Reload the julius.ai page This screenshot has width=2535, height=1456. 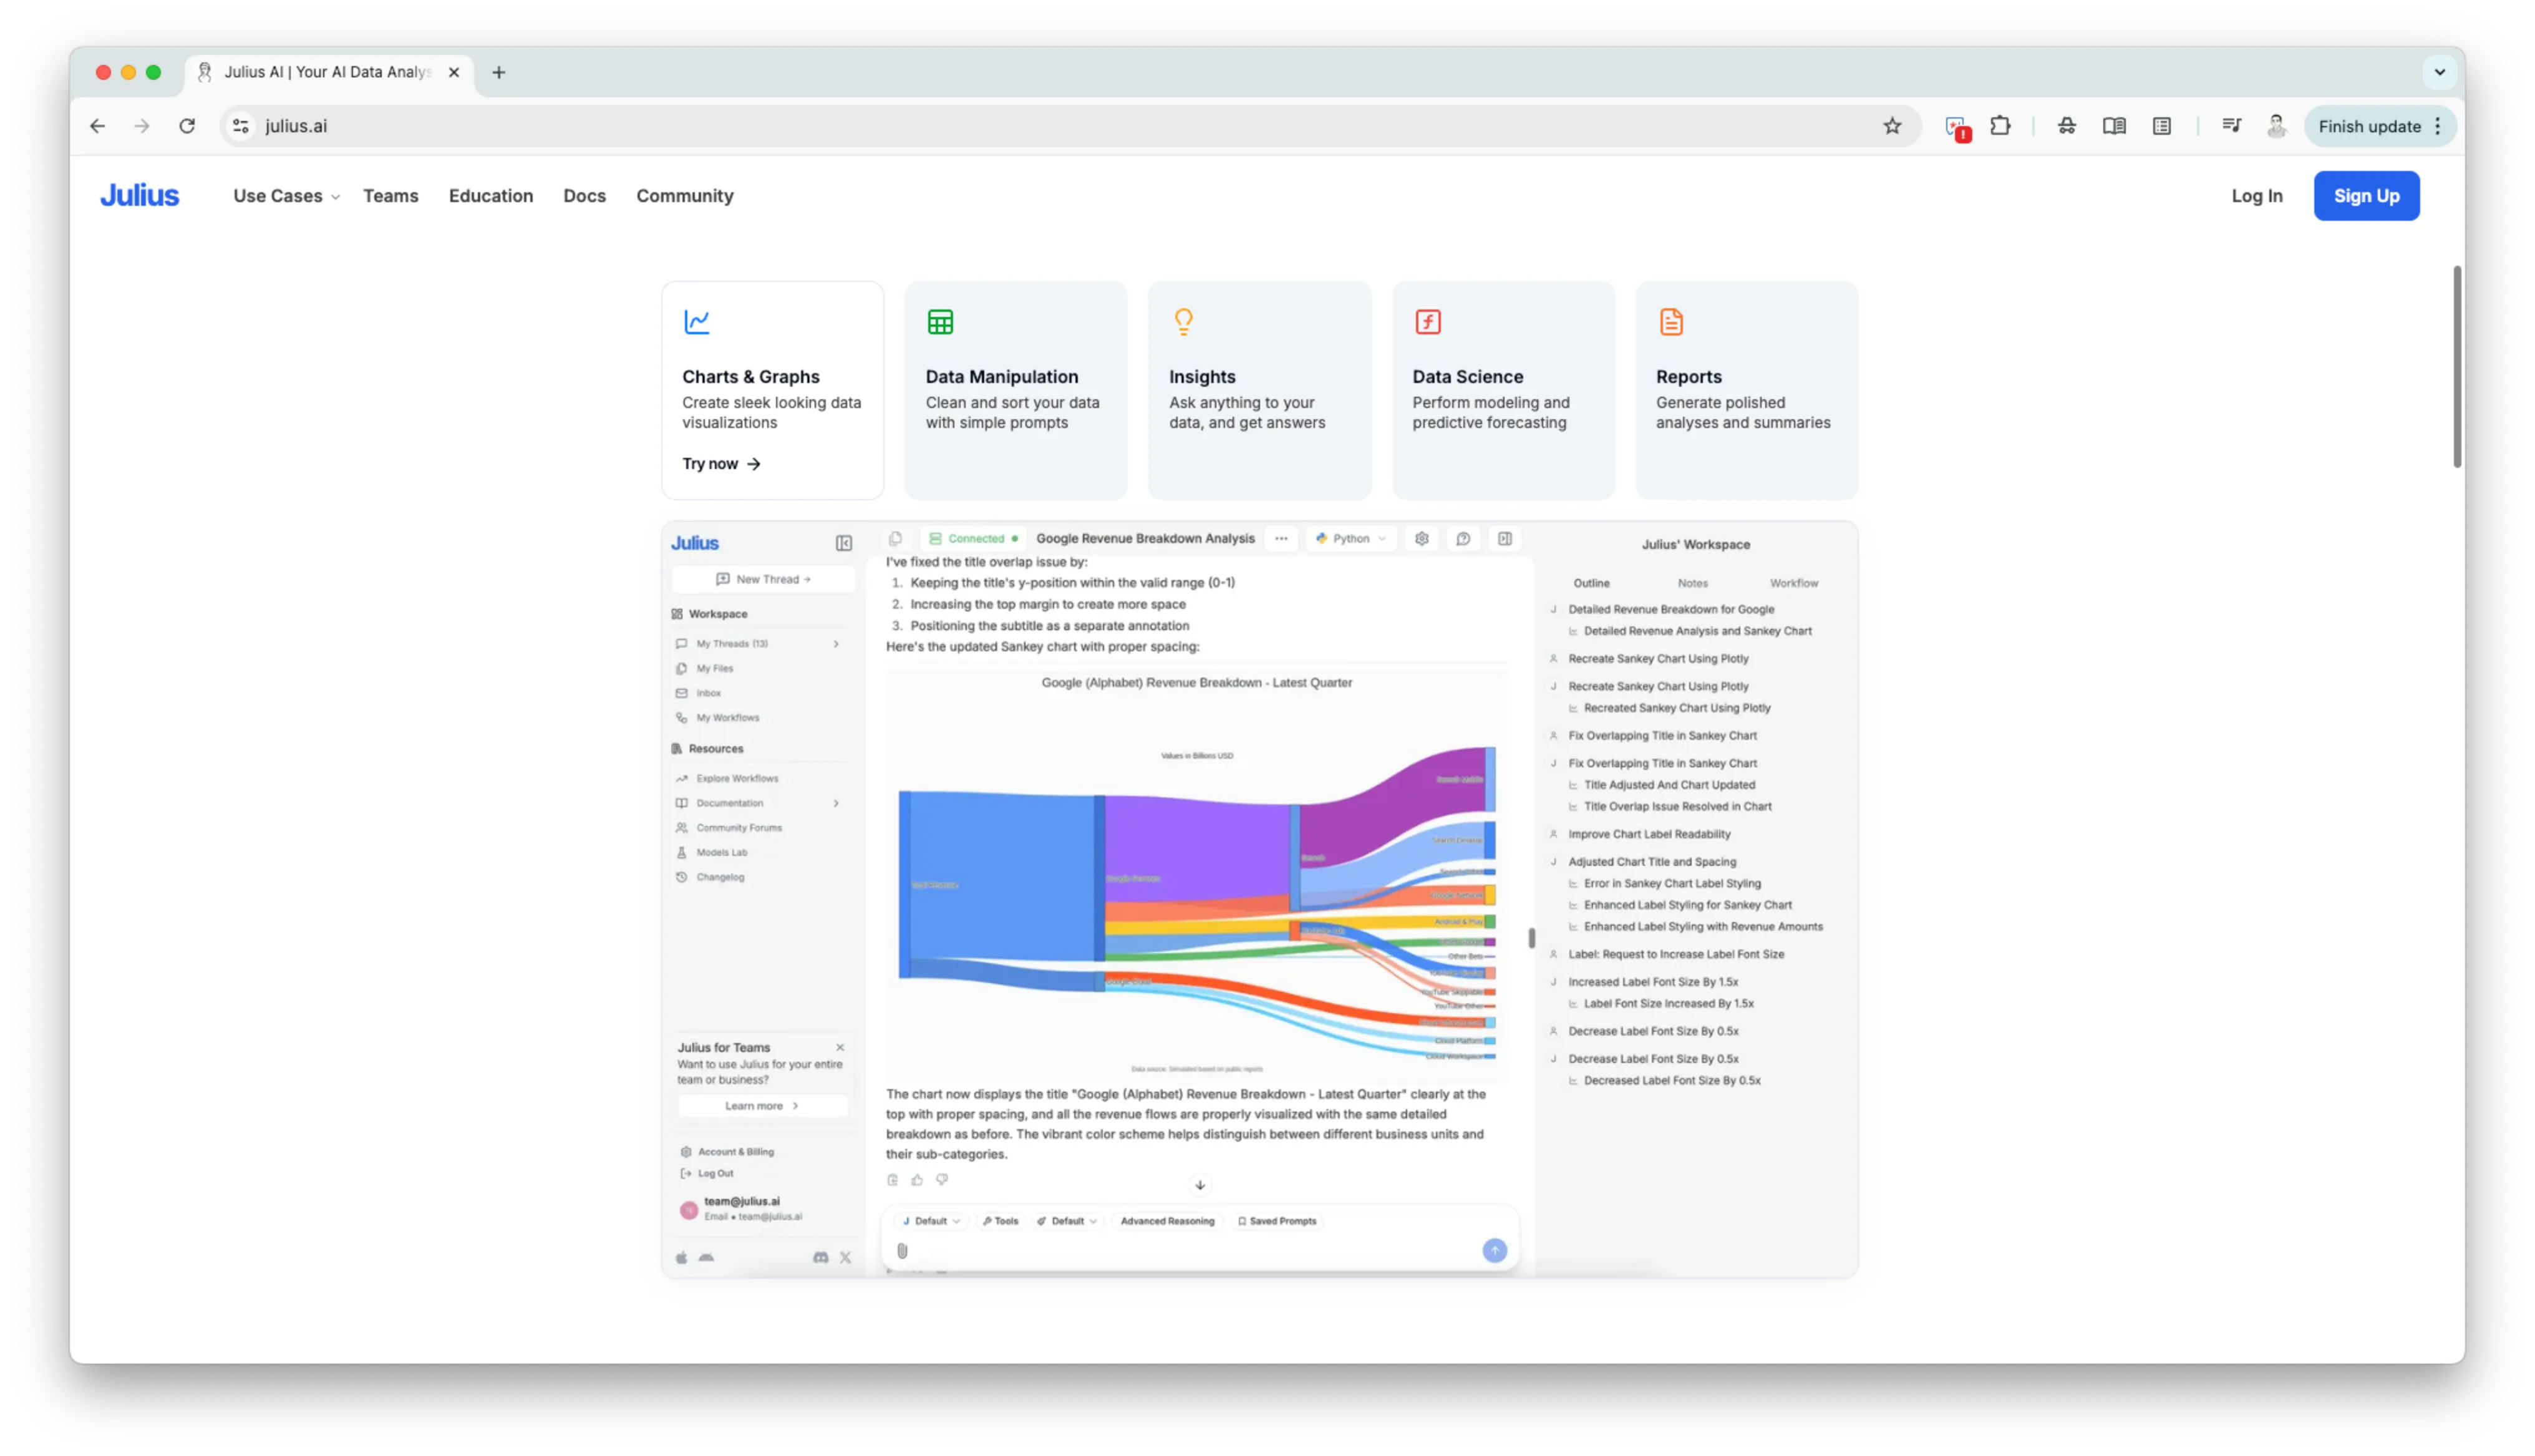(187, 126)
